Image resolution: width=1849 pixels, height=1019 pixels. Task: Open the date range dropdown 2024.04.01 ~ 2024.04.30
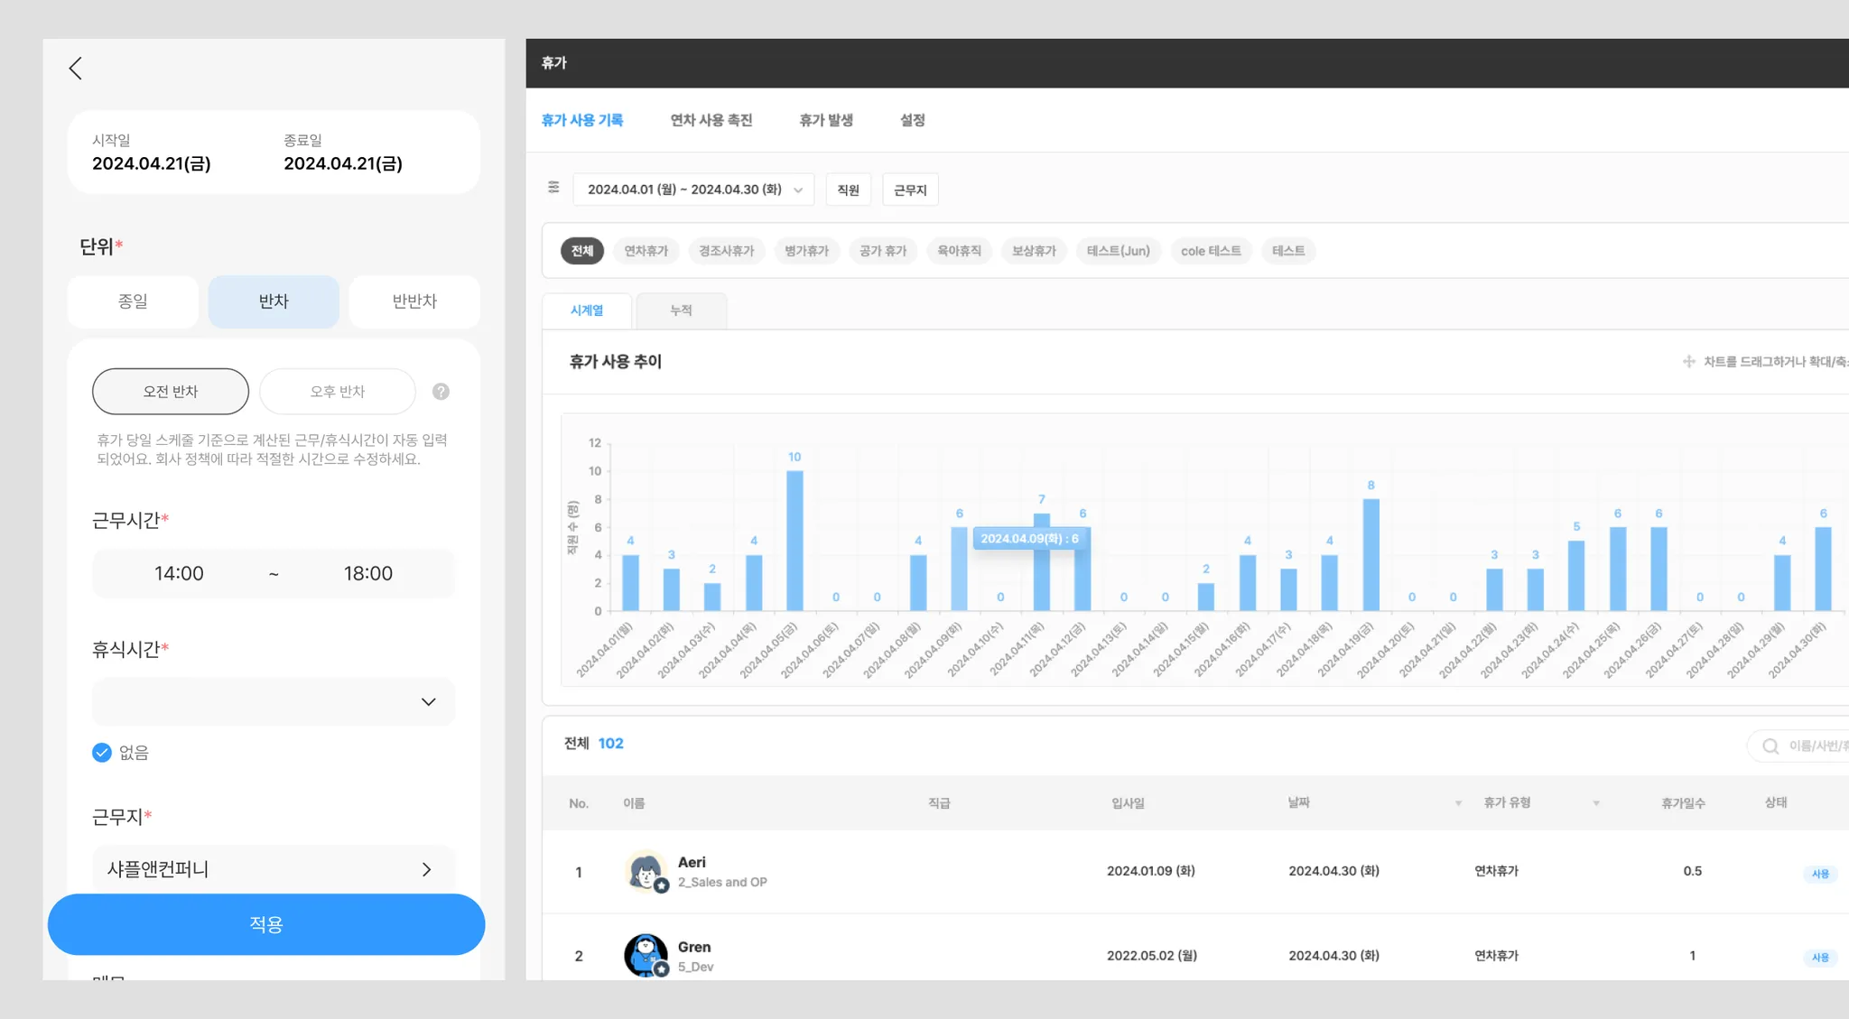point(693,190)
